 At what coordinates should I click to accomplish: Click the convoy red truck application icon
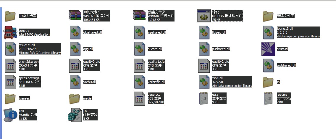(x=10, y=32)
